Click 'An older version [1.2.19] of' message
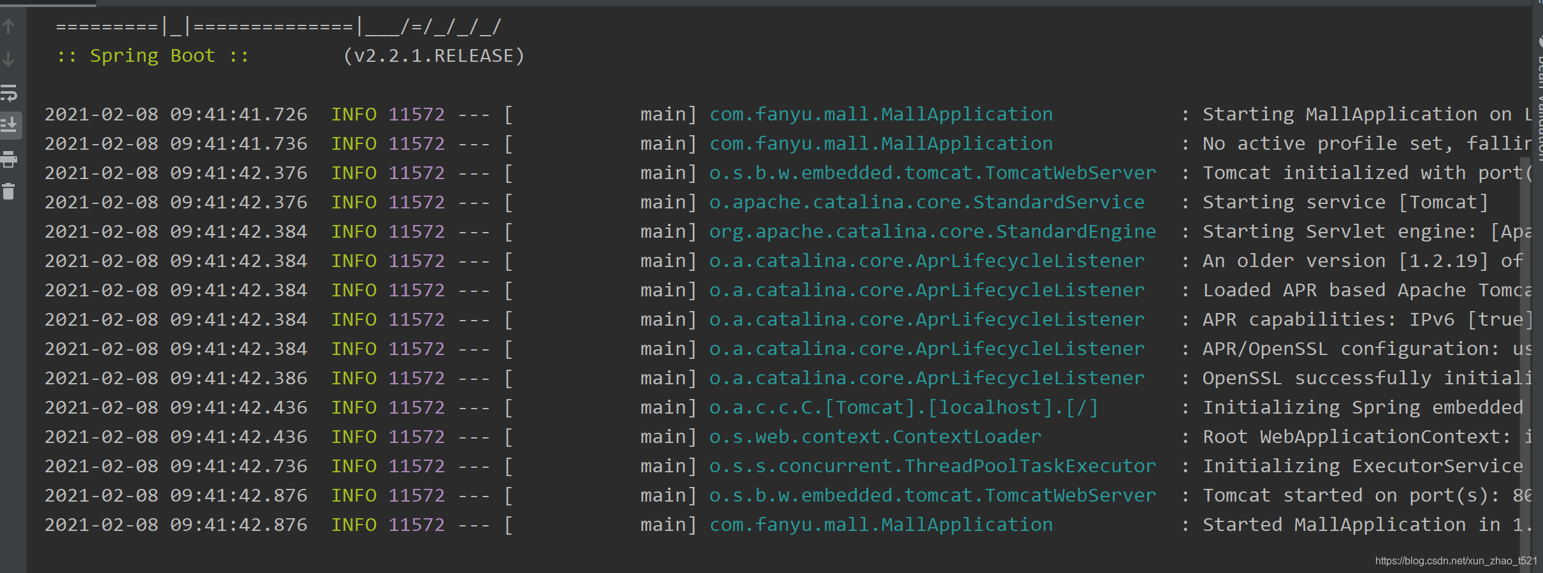Image resolution: width=1543 pixels, height=573 pixels. point(1363,261)
